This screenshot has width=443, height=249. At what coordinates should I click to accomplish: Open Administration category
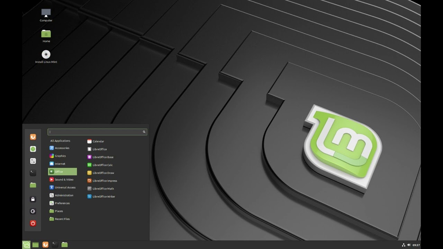coord(62,195)
